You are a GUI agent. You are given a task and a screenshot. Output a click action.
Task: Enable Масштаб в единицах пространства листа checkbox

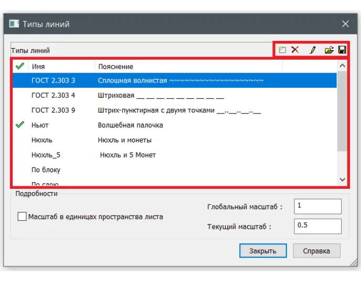coord(22,217)
